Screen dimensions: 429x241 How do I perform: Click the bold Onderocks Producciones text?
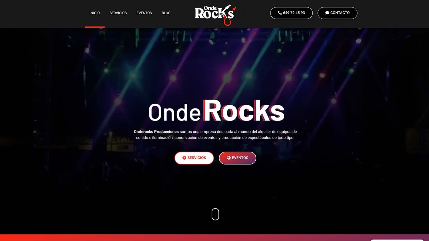[156, 132]
